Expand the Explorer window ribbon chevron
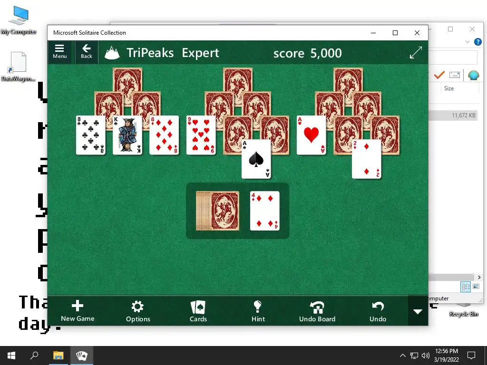 click(467, 42)
